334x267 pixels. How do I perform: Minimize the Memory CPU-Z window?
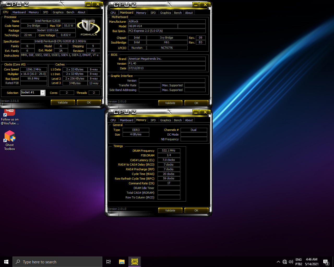coord(196,112)
